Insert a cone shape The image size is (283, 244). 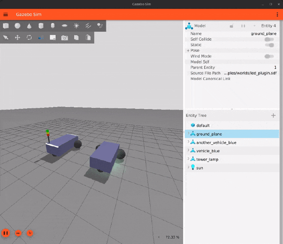pyautogui.click(x=29, y=26)
